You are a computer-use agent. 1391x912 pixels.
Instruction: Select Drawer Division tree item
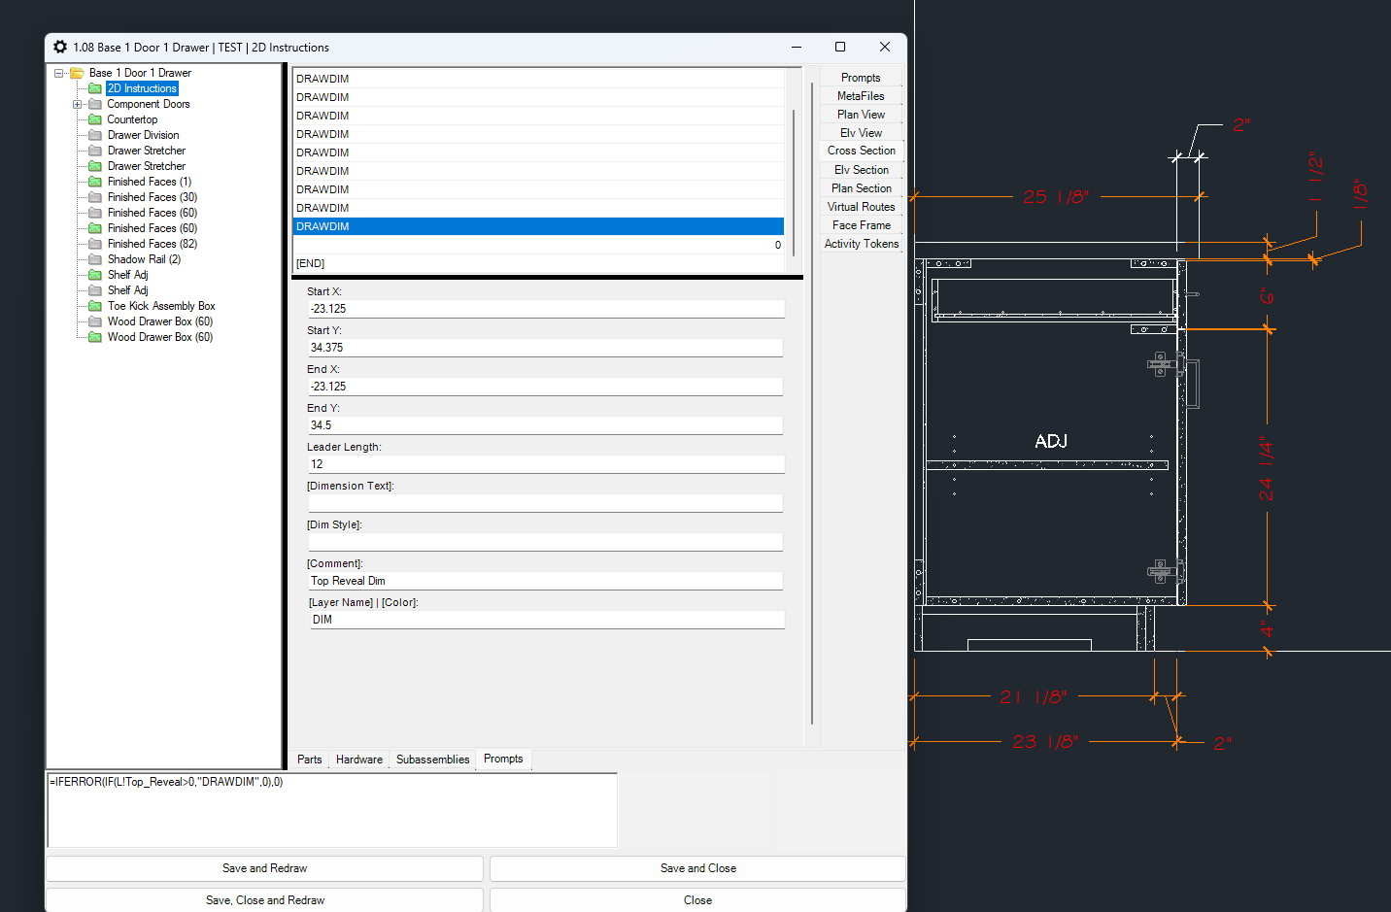pos(143,135)
